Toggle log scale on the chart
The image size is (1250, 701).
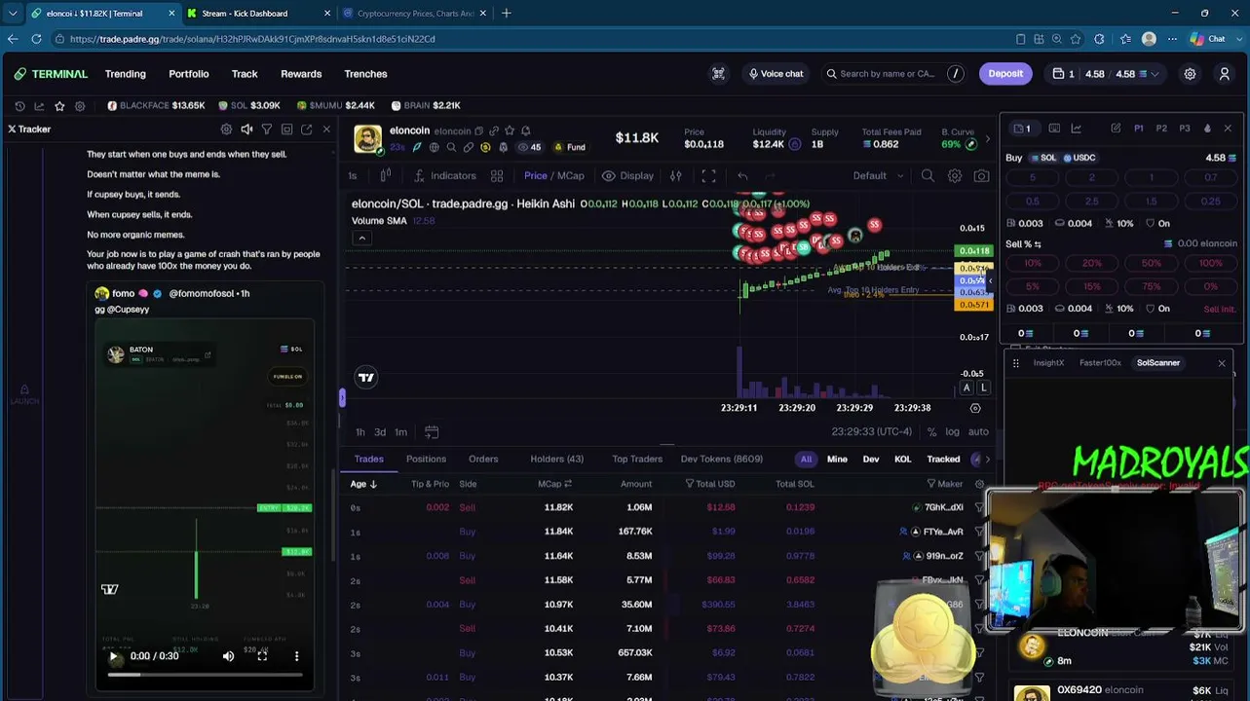[x=952, y=432]
